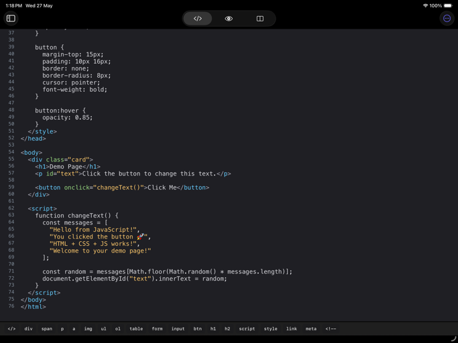458x343 pixels.
Task: Toggle the sidebar panel
Action: point(11,18)
